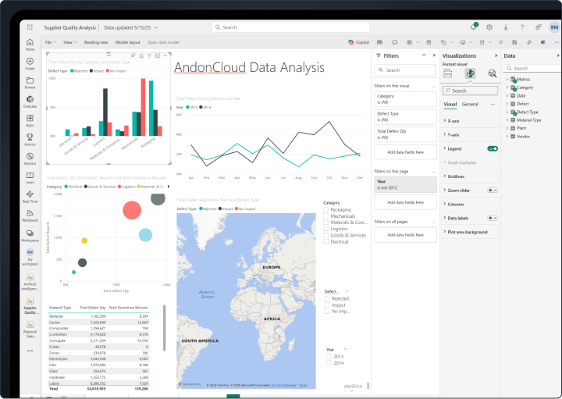Click the refresh icon in toolbar
Image resolution: width=562 pixels, height=399 pixels.
point(500,42)
